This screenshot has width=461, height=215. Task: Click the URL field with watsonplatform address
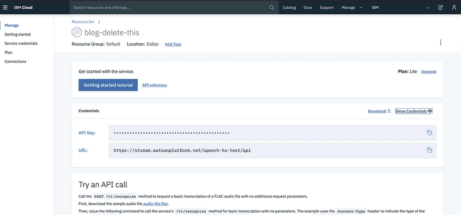click(273, 151)
